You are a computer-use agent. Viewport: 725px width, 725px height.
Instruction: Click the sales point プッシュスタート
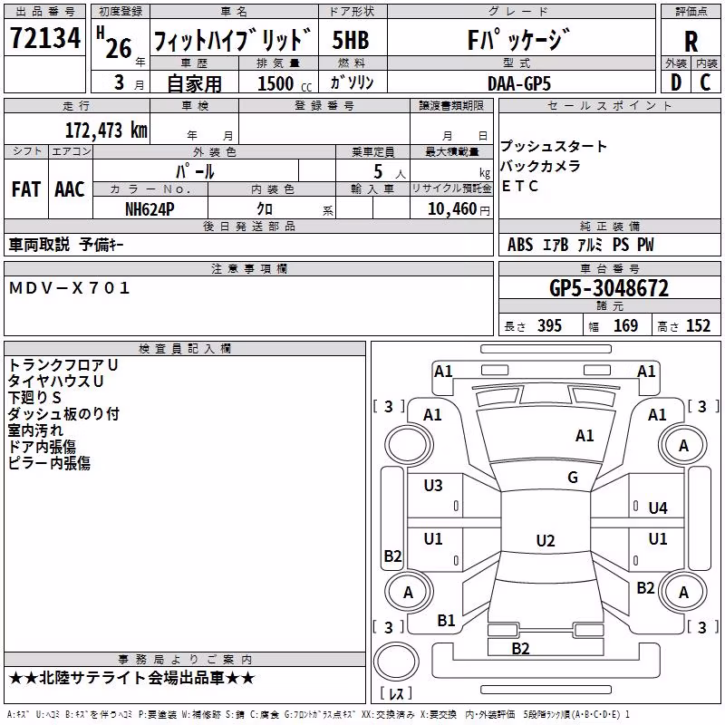point(554,146)
